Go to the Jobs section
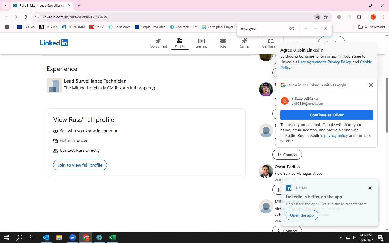The width and height of the screenshot is (389, 243). (x=223, y=43)
